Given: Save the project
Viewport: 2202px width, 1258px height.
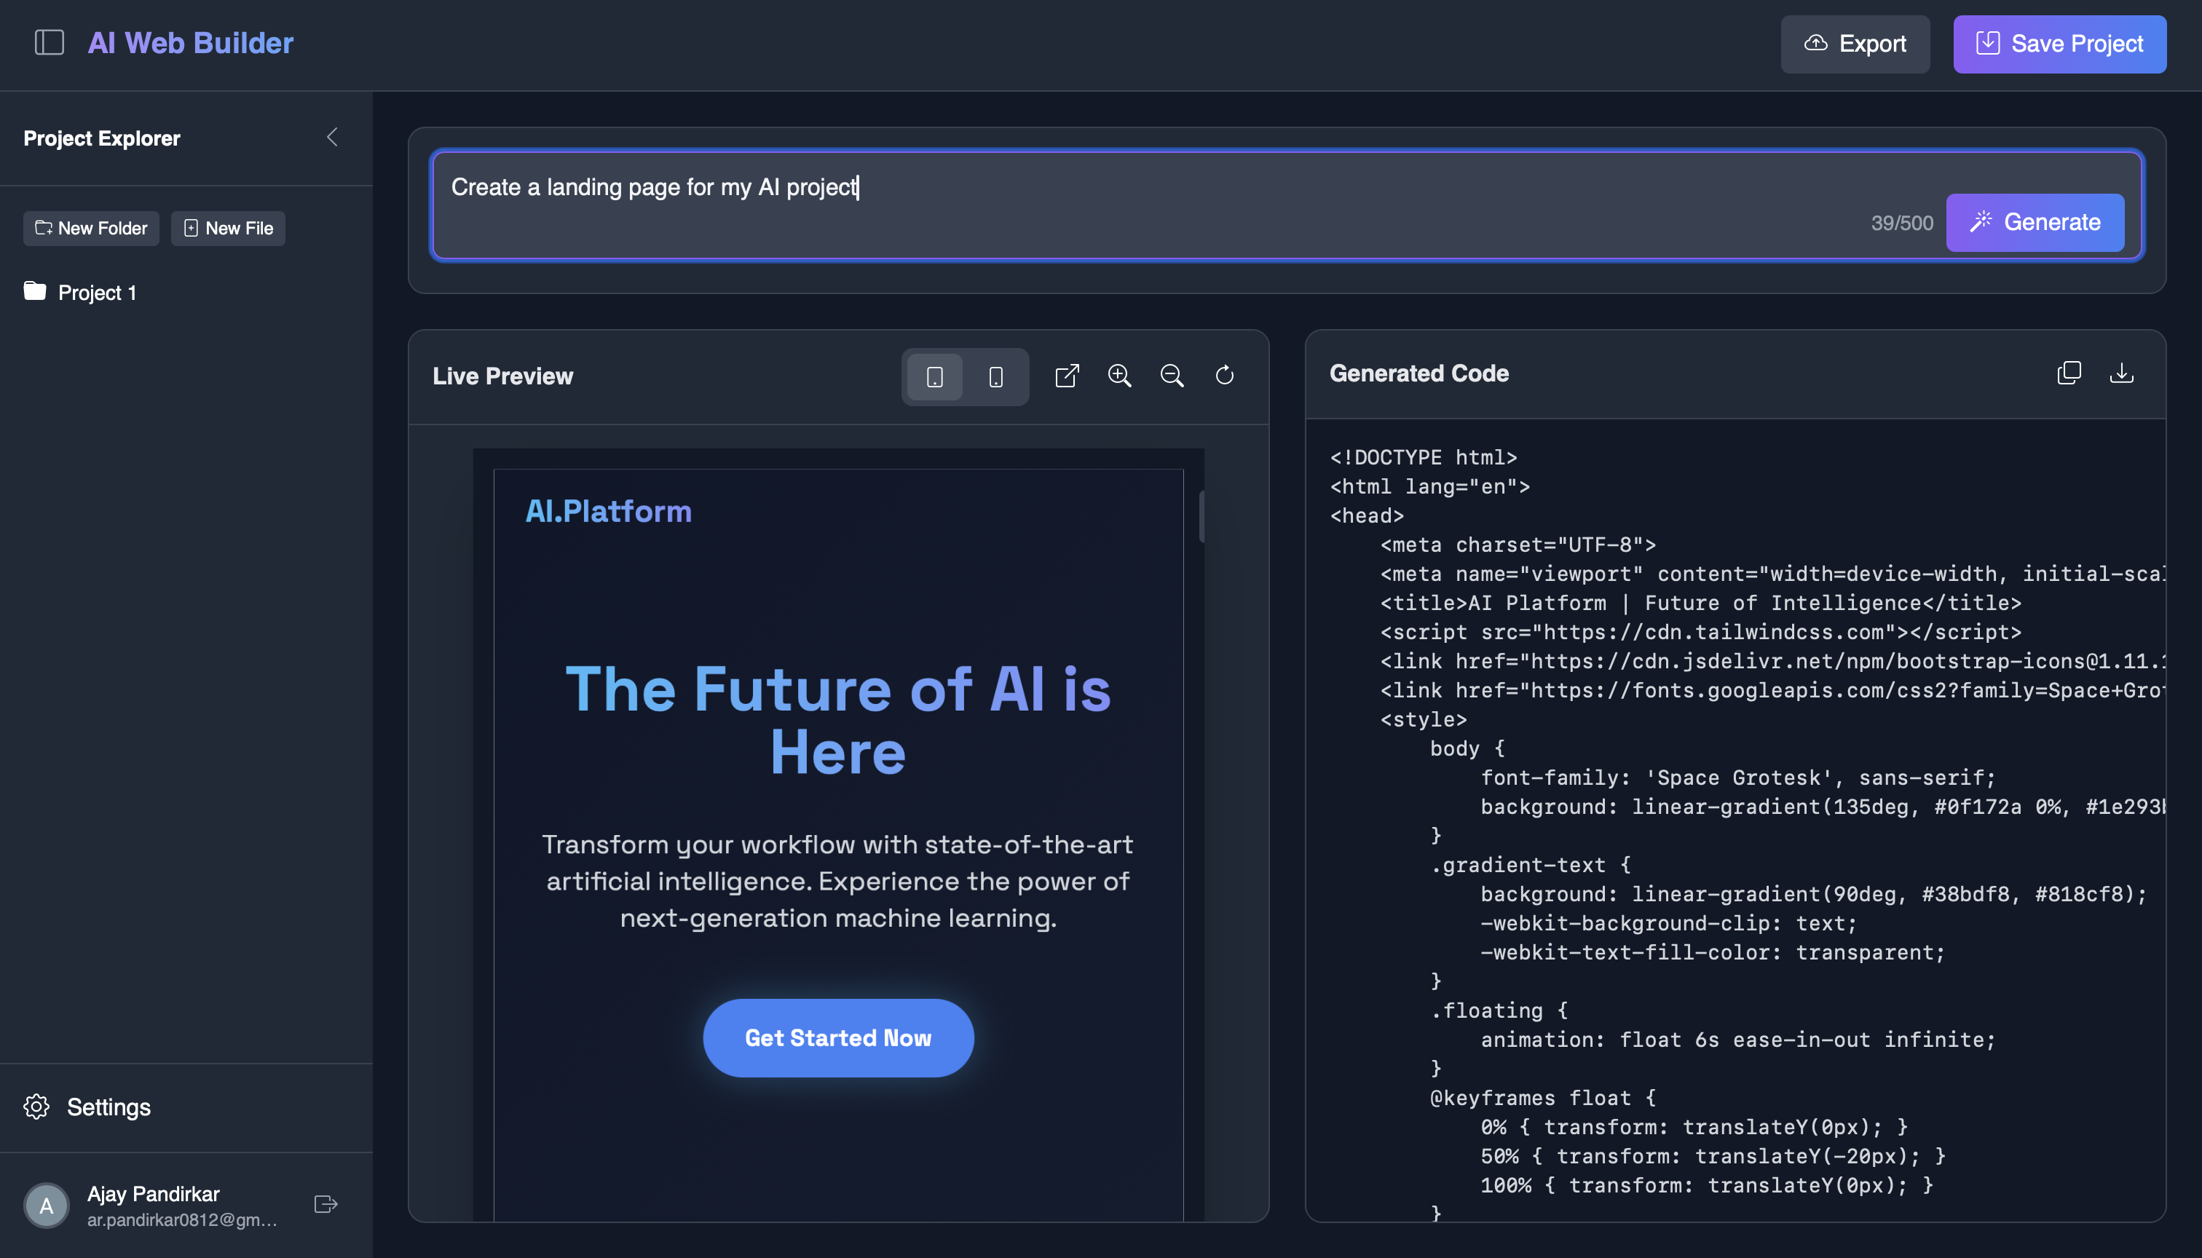Looking at the screenshot, I should click(2059, 43).
